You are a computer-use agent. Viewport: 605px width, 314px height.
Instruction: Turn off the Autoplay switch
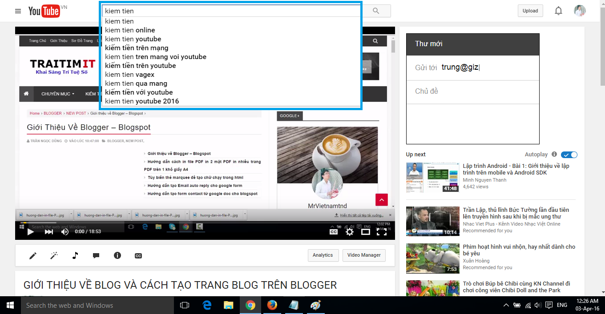coord(569,155)
